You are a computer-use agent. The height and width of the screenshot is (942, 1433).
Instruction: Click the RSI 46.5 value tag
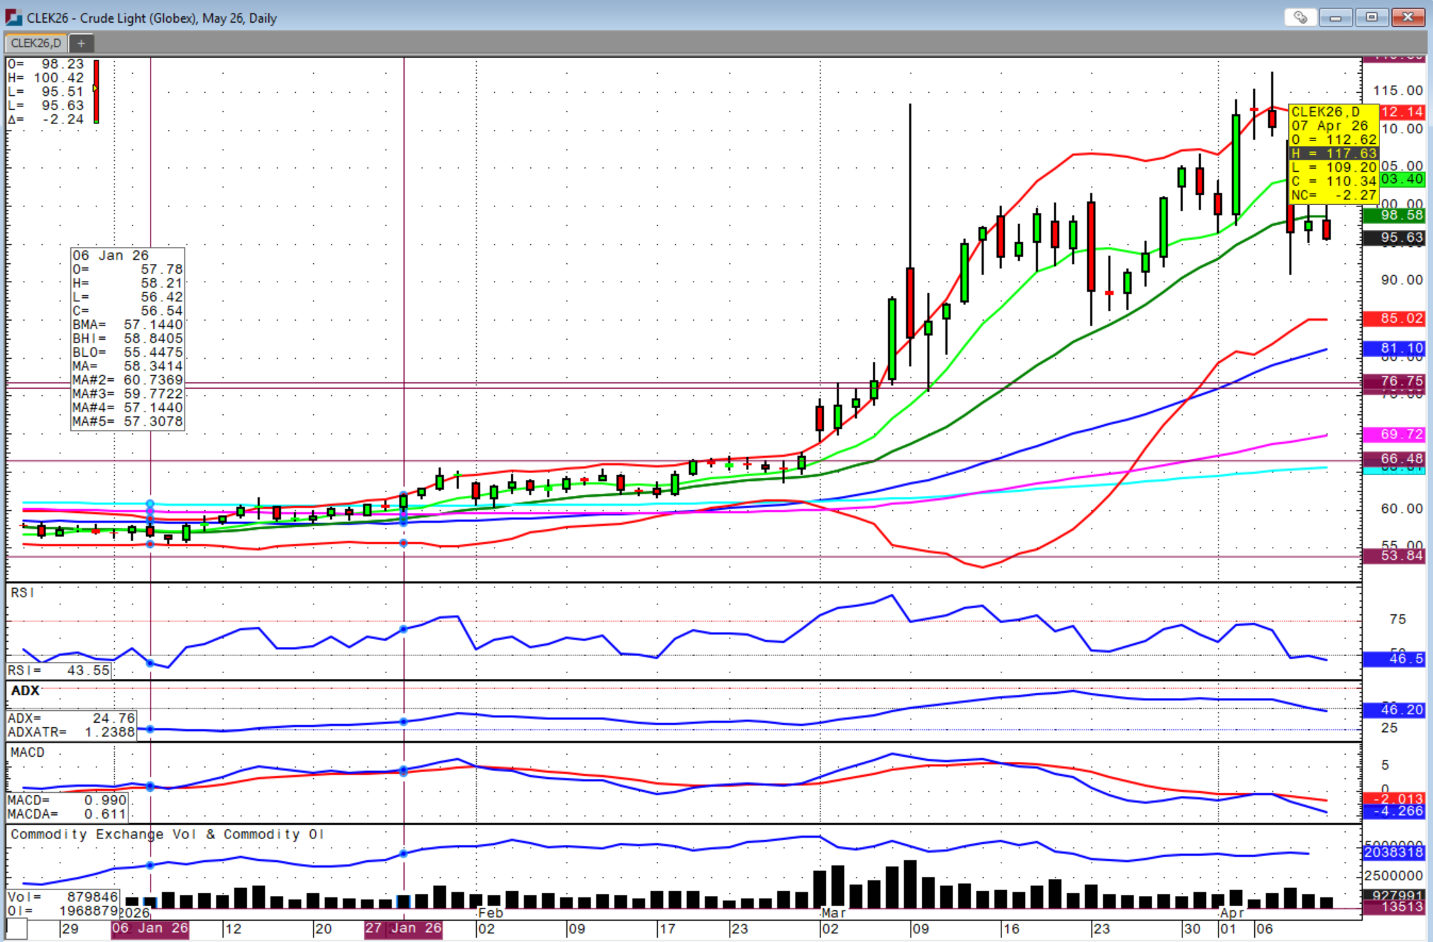pos(1394,659)
